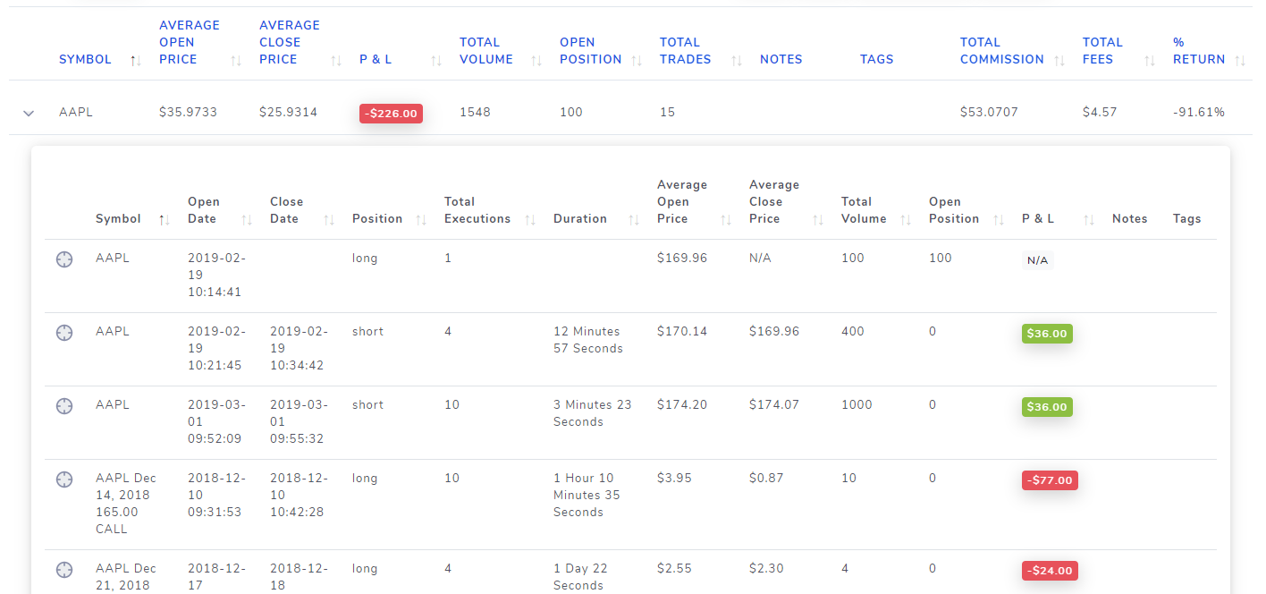Image resolution: width=1266 pixels, height=594 pixels.
Task: Sort by OPEN POSITION arrows in outer header
Action: [x=637, y=60]
